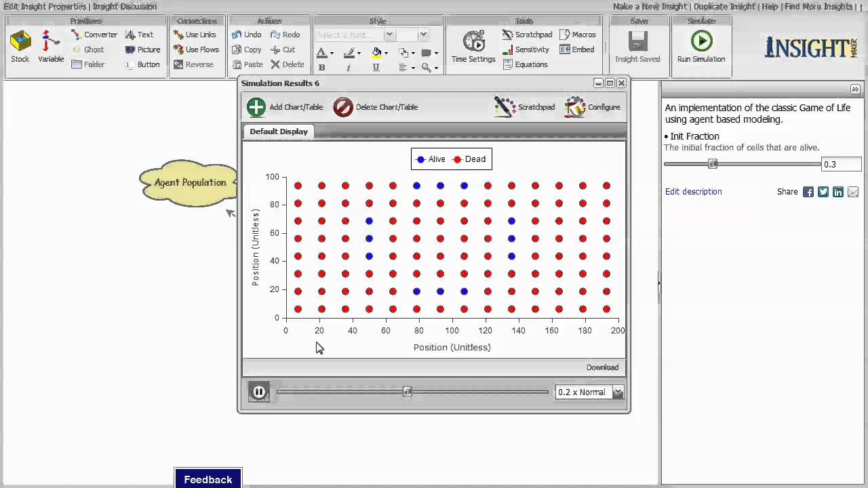The image size is (868, 488).
Task: Click the Edit description link
Action: 693,192
